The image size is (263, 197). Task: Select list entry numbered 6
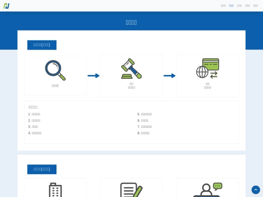click(143, 121)
